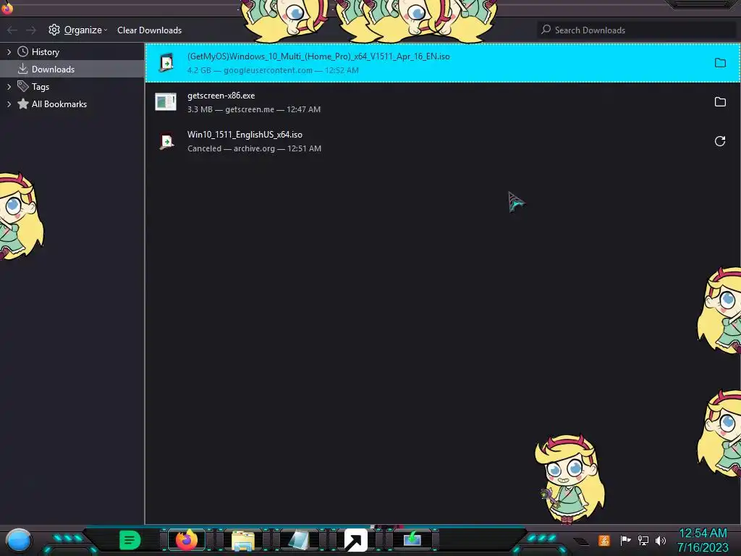
Task: Open File Explorer from the taskbar
Action: click(243, 540)
